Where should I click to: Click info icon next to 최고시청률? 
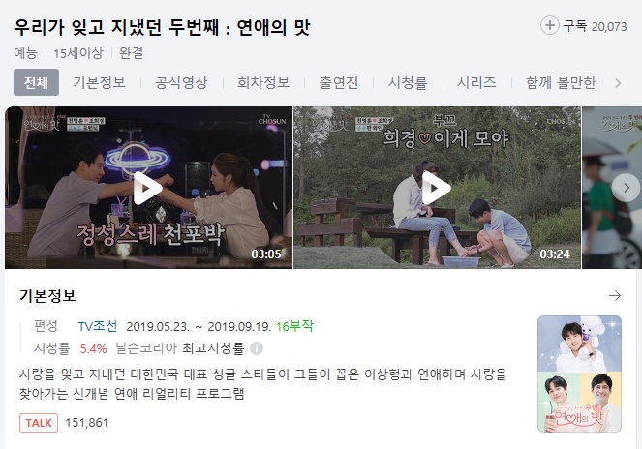[257, 348]
